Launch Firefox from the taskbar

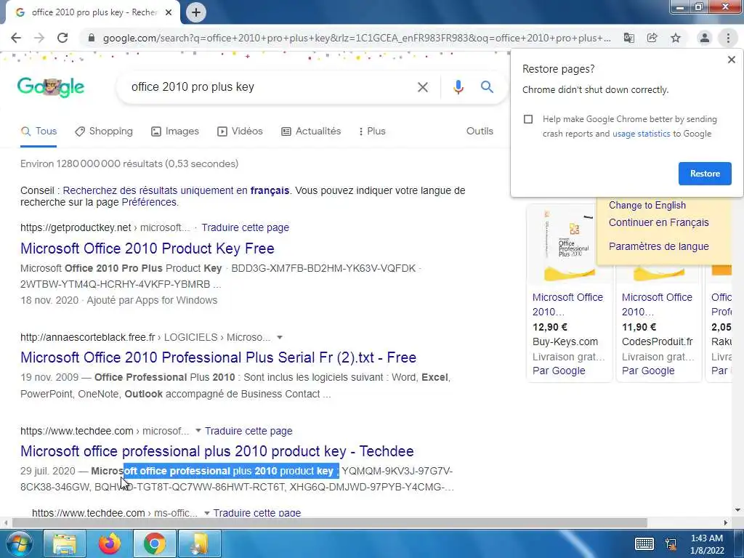110,543
